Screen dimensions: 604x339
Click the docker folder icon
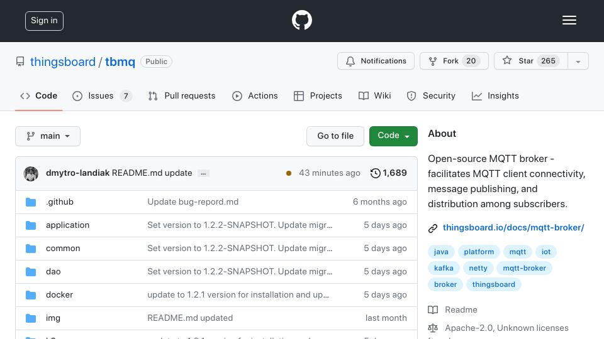[31, 295]
